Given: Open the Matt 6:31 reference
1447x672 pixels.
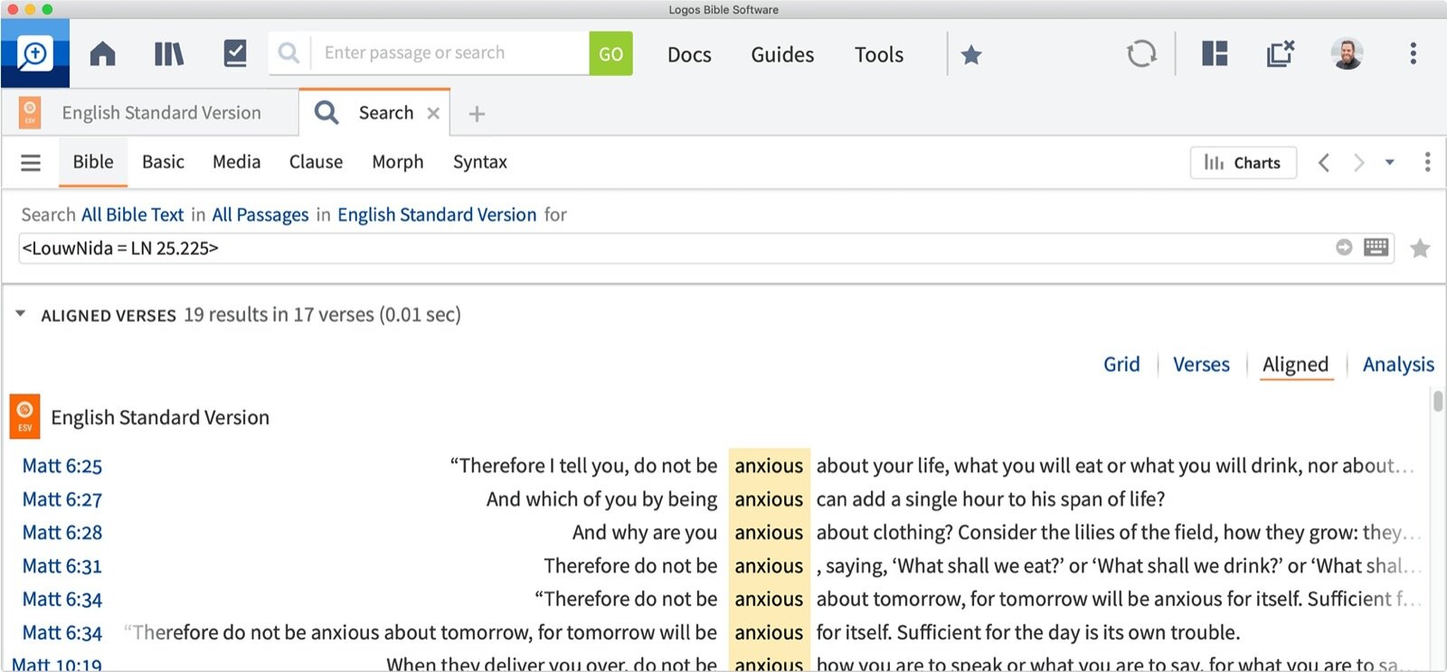Looking at the screenshot, I should [62, 566].
